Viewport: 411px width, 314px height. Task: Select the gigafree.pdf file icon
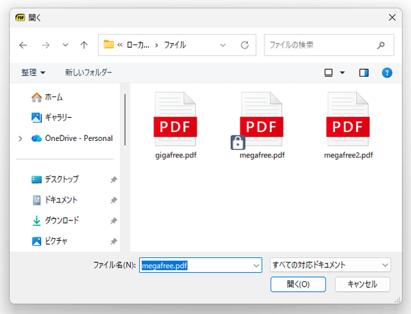175,119
